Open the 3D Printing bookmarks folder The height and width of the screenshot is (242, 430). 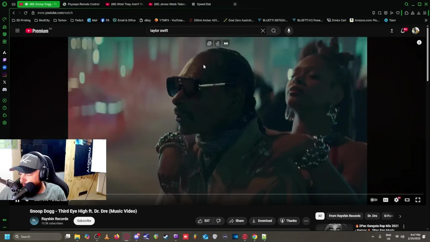pos(21,20)
